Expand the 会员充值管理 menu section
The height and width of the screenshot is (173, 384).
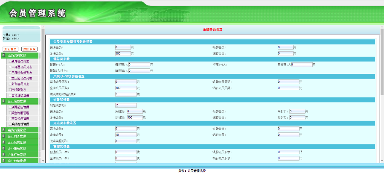point(20,130)
